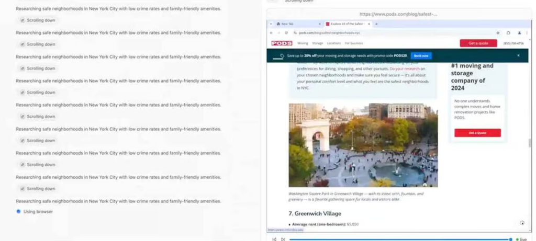Skip forward with the replay control
Image resolution: width=536 pixels, height=241 pixels.
(x=283, y=239)
